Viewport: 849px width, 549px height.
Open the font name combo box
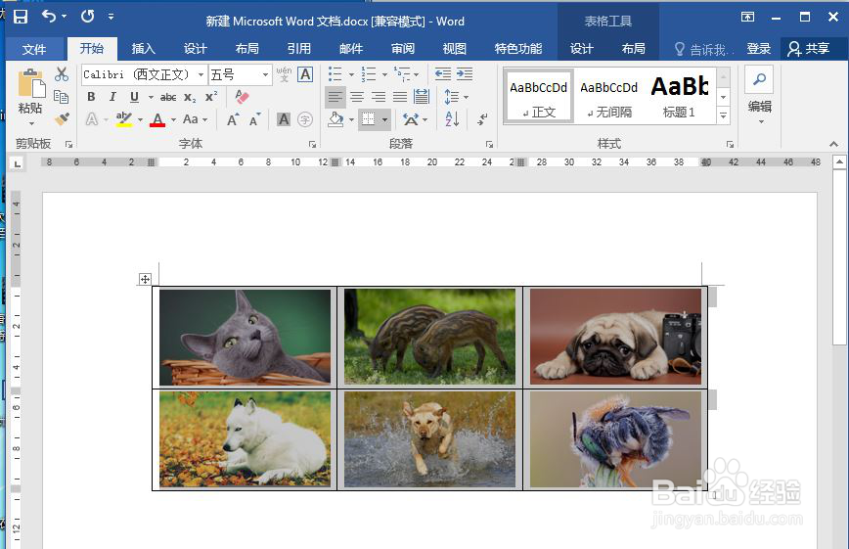click(x=144, y=74)
